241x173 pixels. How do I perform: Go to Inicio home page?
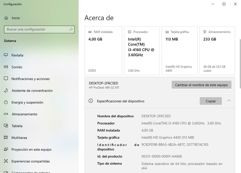[x=39, y=18]
